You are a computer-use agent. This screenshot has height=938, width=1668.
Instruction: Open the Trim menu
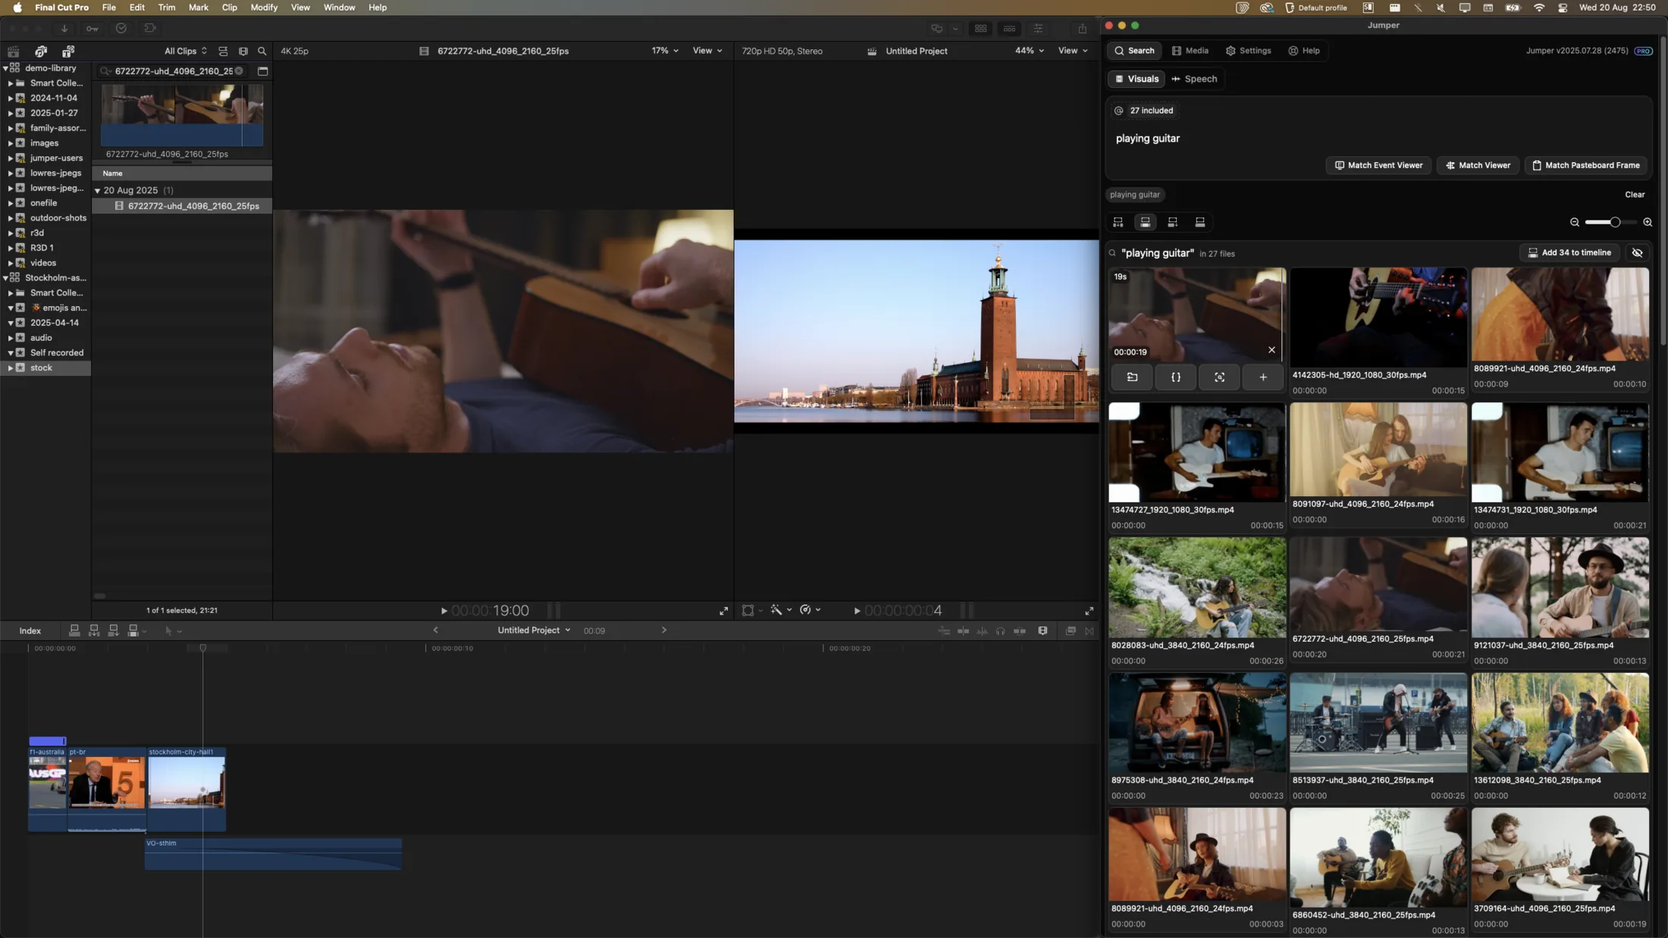(167, 8)
